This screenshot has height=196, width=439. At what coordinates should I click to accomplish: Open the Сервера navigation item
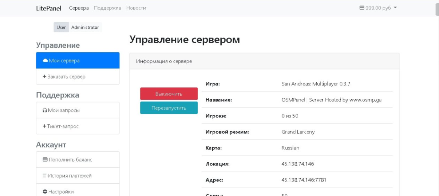point(79,8)
